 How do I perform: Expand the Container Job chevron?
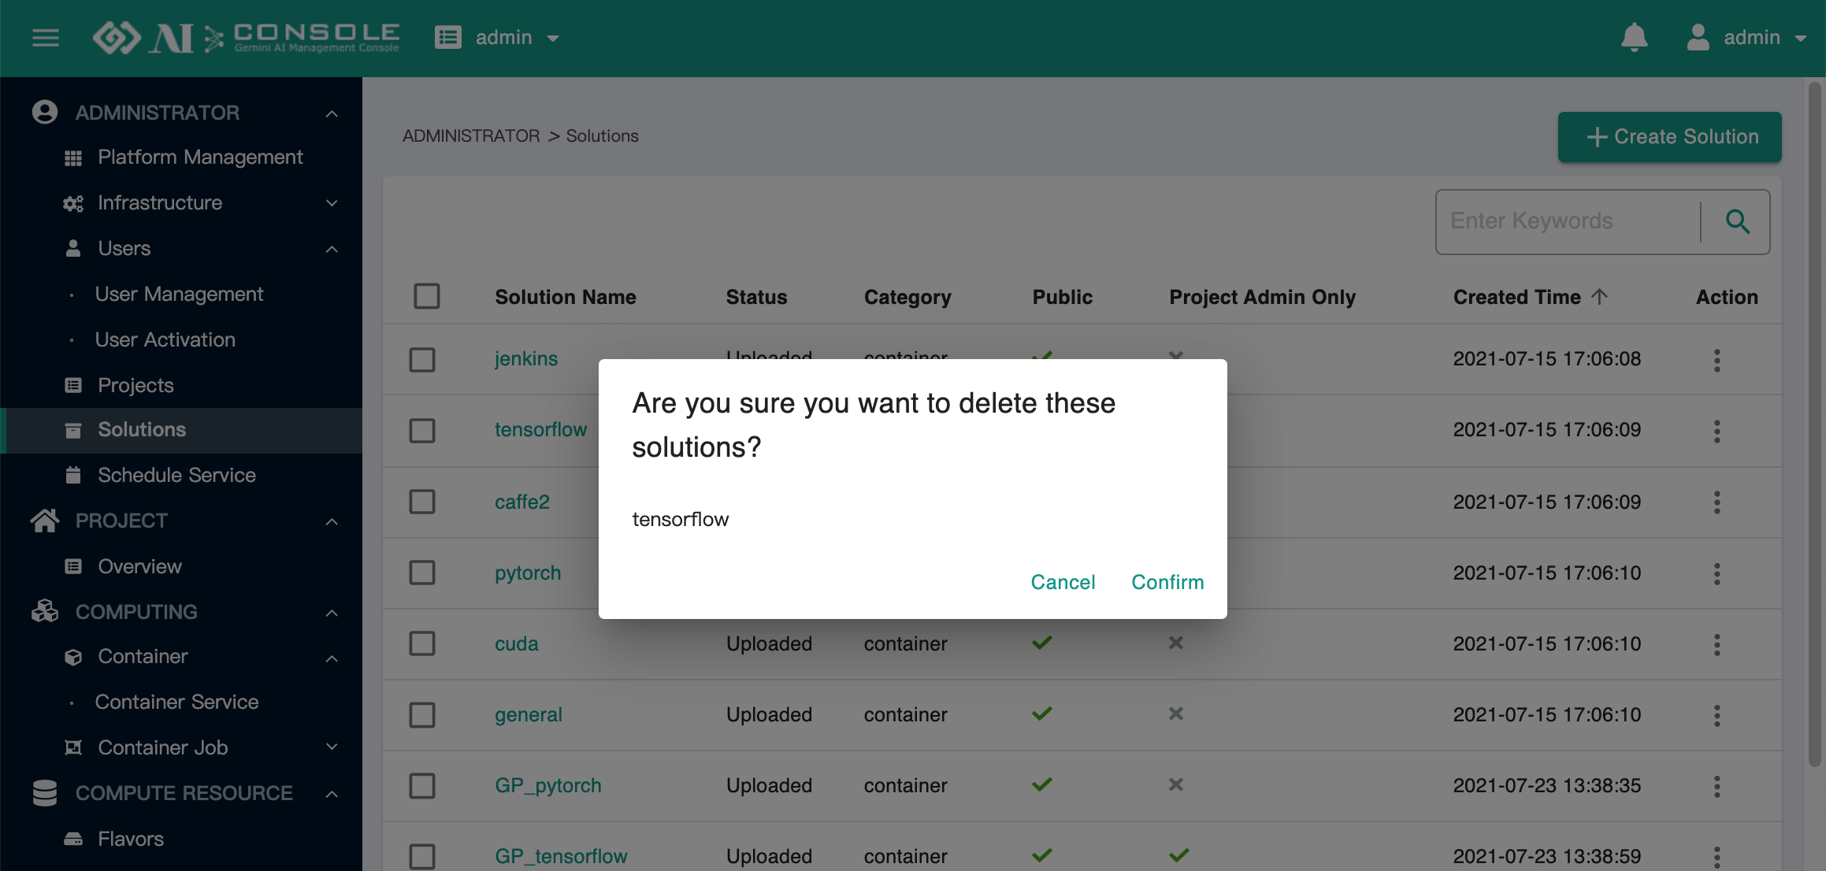click(x=332, y=747)
